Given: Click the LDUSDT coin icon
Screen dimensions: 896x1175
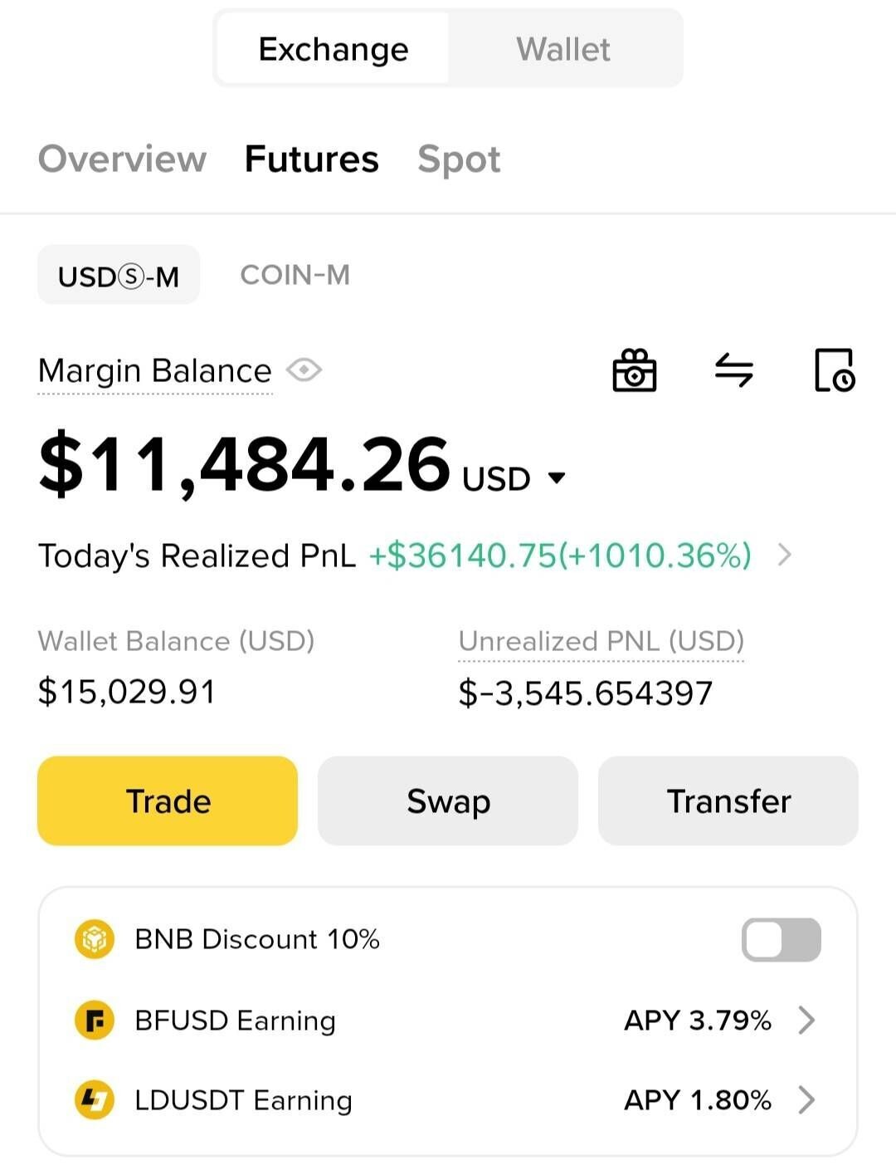Looking at the screenshot, I should 95,1100.
